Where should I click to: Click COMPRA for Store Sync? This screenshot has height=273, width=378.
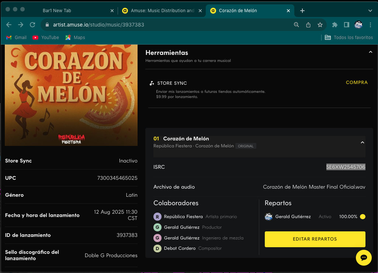pos(357,82)
